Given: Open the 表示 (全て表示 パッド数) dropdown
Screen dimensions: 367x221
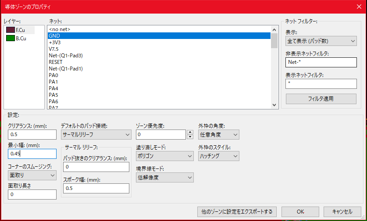Looking at the screenshot, I should [321, 41].
